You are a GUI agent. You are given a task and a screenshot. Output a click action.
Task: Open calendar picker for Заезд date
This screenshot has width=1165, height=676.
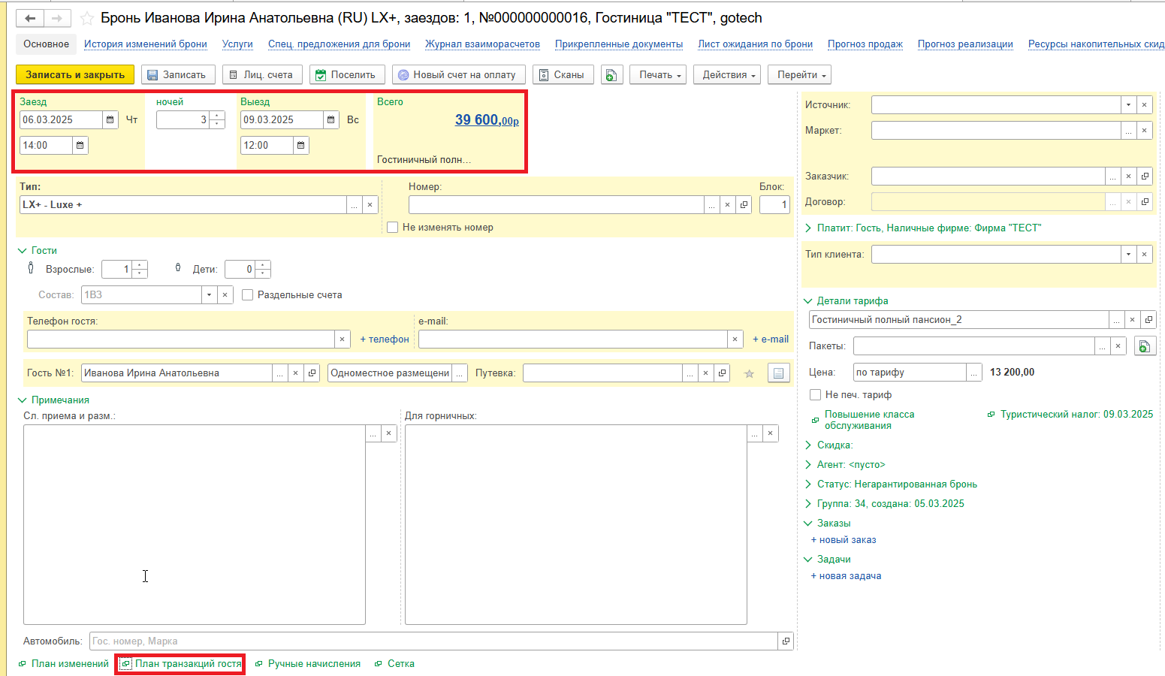[x=110, y=119]
